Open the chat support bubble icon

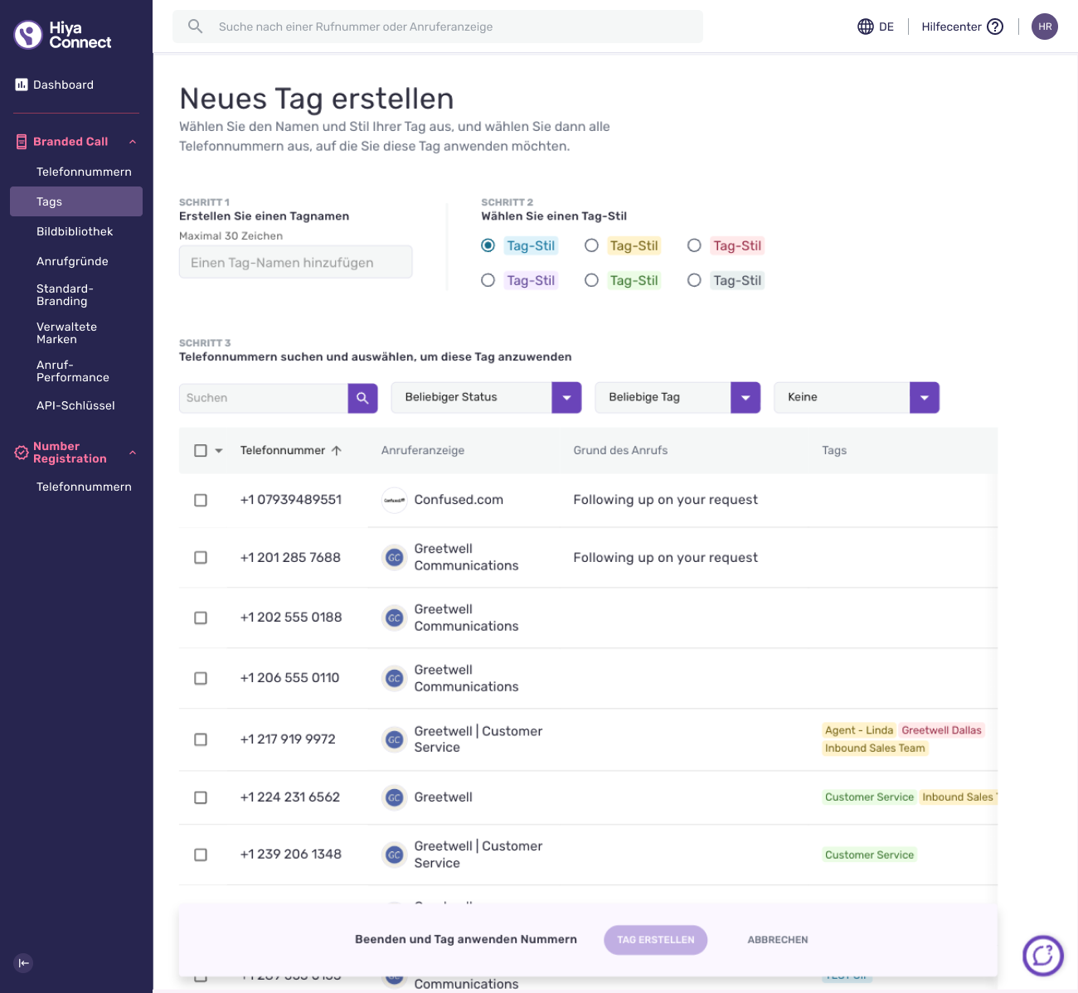click(1042, 956)
